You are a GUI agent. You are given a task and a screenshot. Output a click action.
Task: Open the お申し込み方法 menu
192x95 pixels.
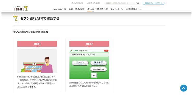pos(77,9)
